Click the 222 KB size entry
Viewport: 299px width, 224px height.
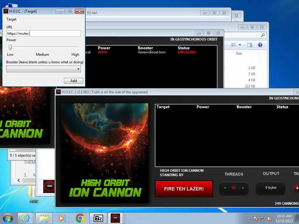pos(250,86)
